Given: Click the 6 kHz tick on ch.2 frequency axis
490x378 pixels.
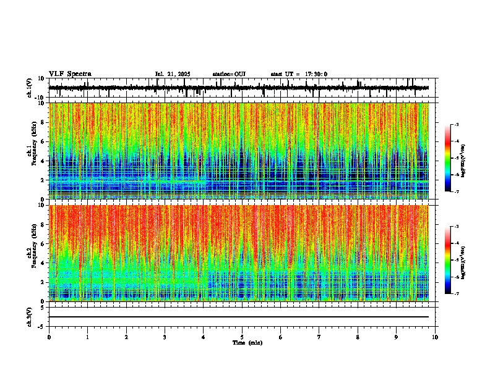Looking at the screenshot, I should (43, 244).
